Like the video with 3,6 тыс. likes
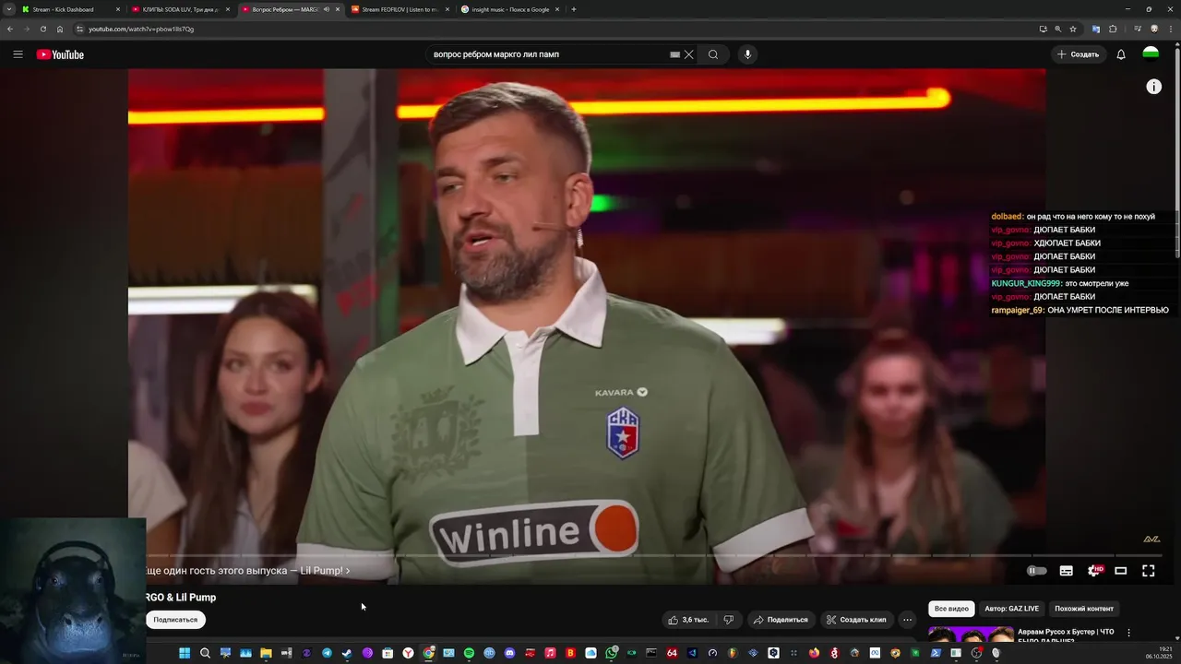 click(x=688, y=620)
